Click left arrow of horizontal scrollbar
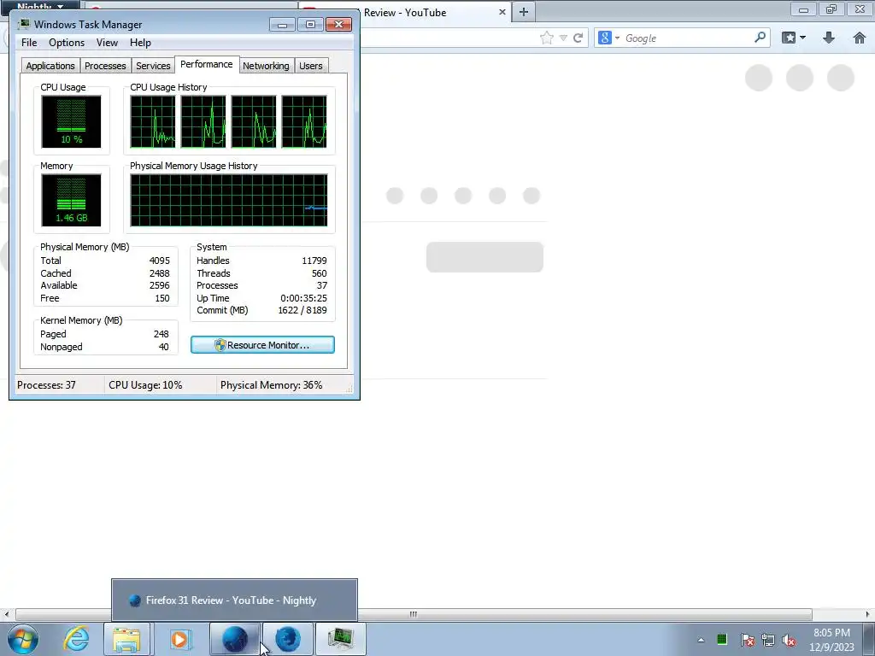This screenshot has height=656, width=875. 6,614
